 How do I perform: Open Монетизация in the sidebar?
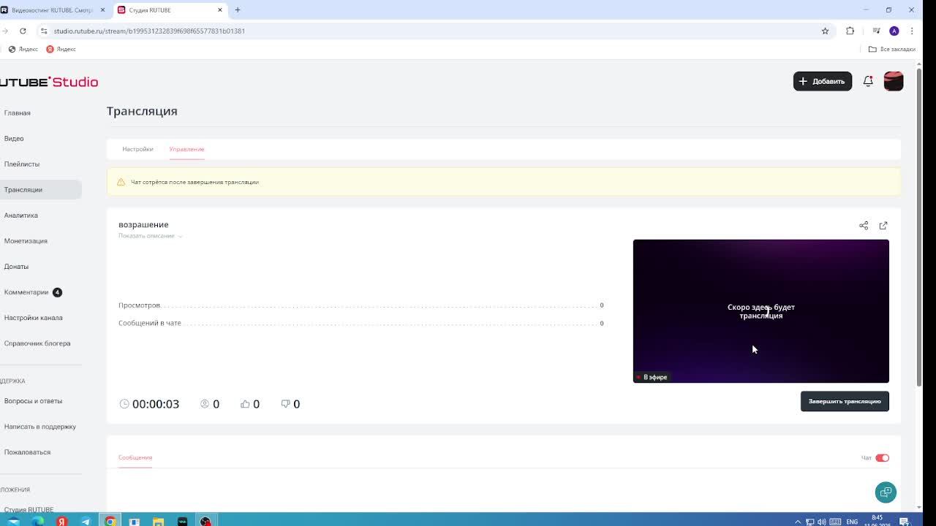point(26,241)
